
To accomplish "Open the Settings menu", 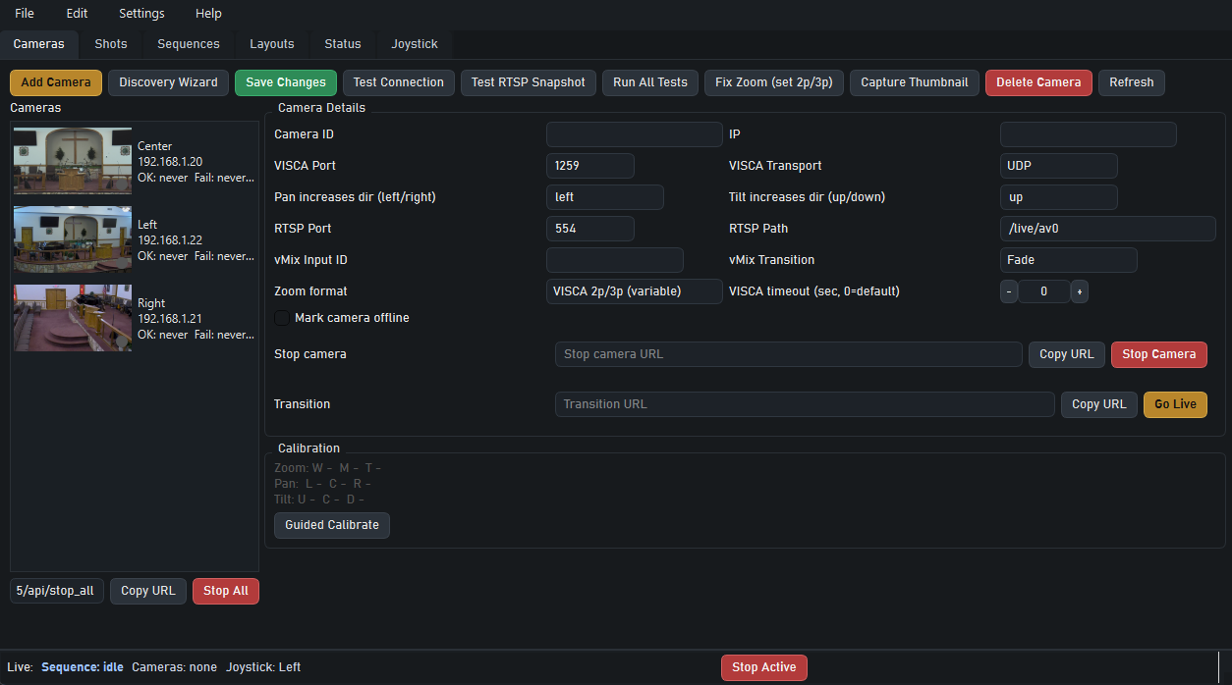I will 140,13.
